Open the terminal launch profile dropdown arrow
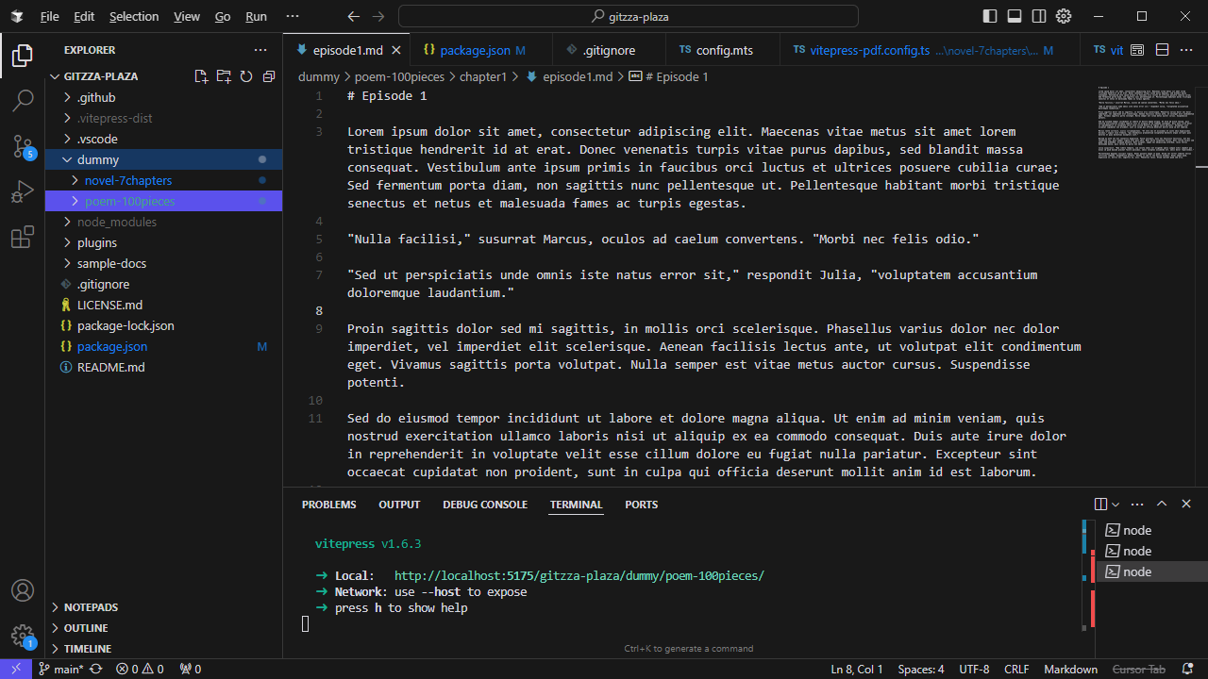 pyautogui.click(x=1116, y=505)
